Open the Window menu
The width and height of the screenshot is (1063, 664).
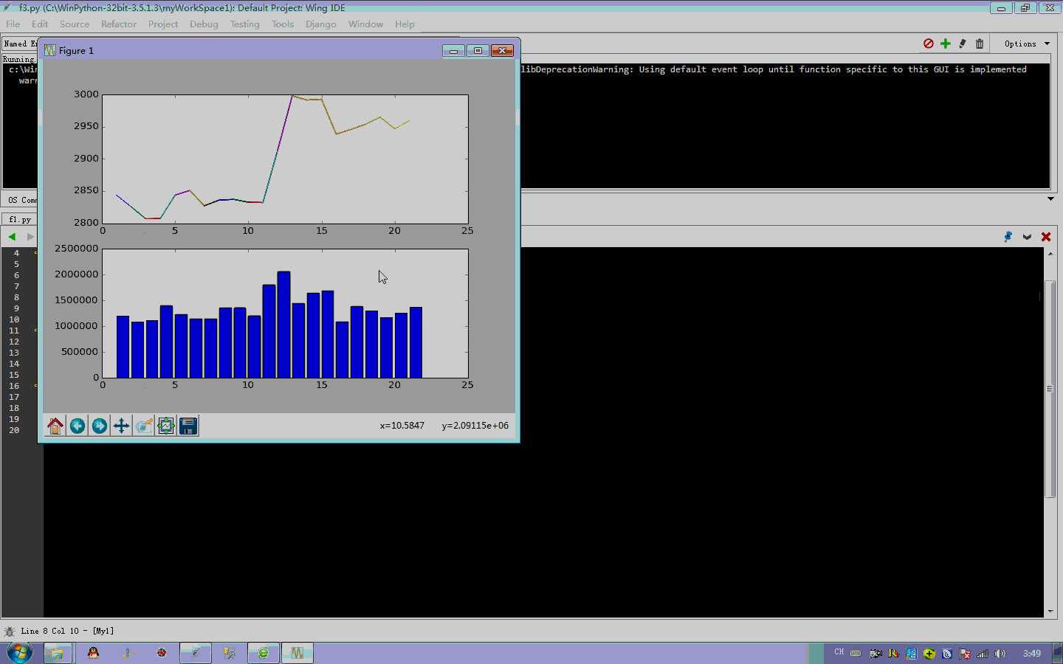click(365, 24)
